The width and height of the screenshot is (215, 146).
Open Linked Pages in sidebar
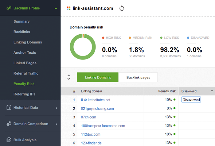25,63
